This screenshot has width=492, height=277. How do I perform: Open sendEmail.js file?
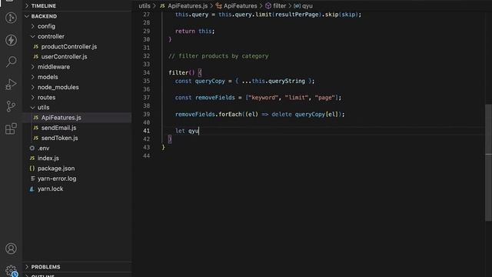click(58, 128)
